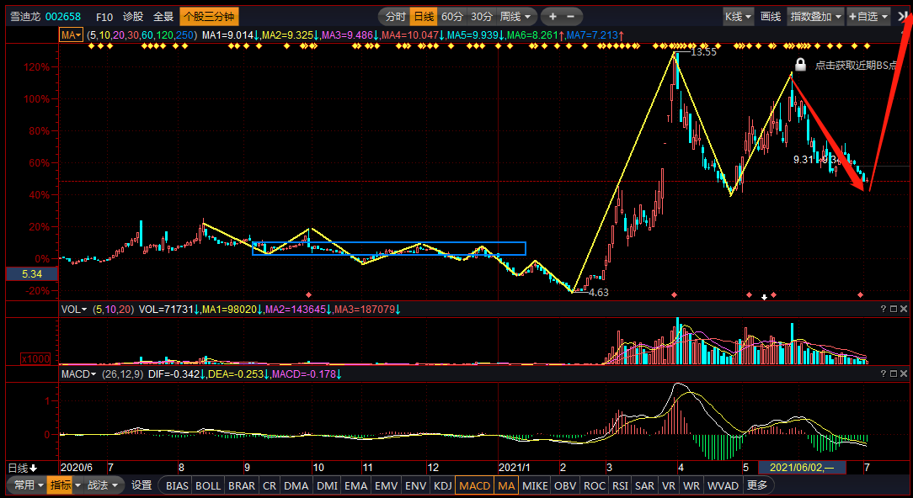The height and width of the screenshot is (498, 913).
Task: Click 更多 for more indicators
Action: click(756, 485)
